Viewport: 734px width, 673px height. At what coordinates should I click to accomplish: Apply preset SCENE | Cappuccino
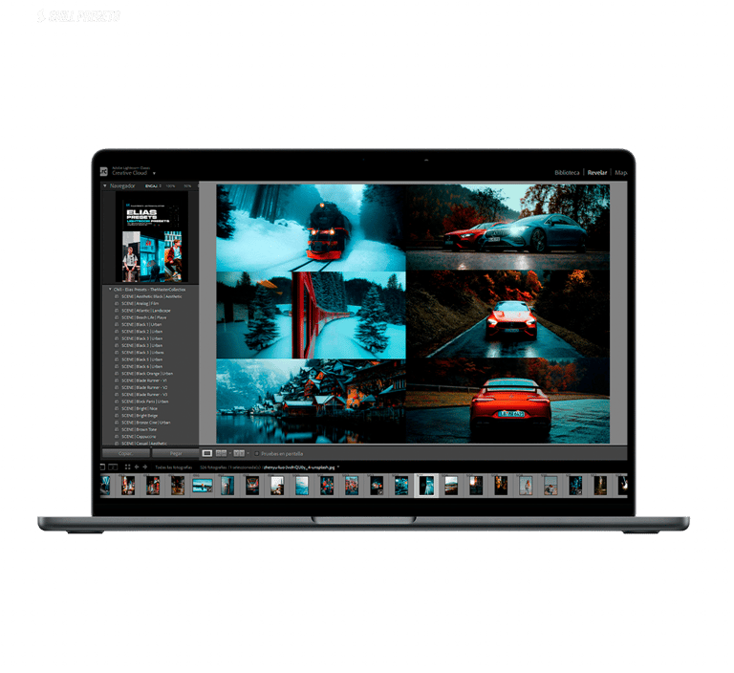(x=139, y=438)
